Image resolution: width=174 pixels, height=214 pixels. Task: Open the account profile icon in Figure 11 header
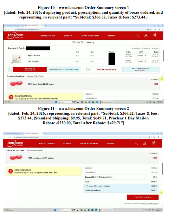tap(145, 143)
